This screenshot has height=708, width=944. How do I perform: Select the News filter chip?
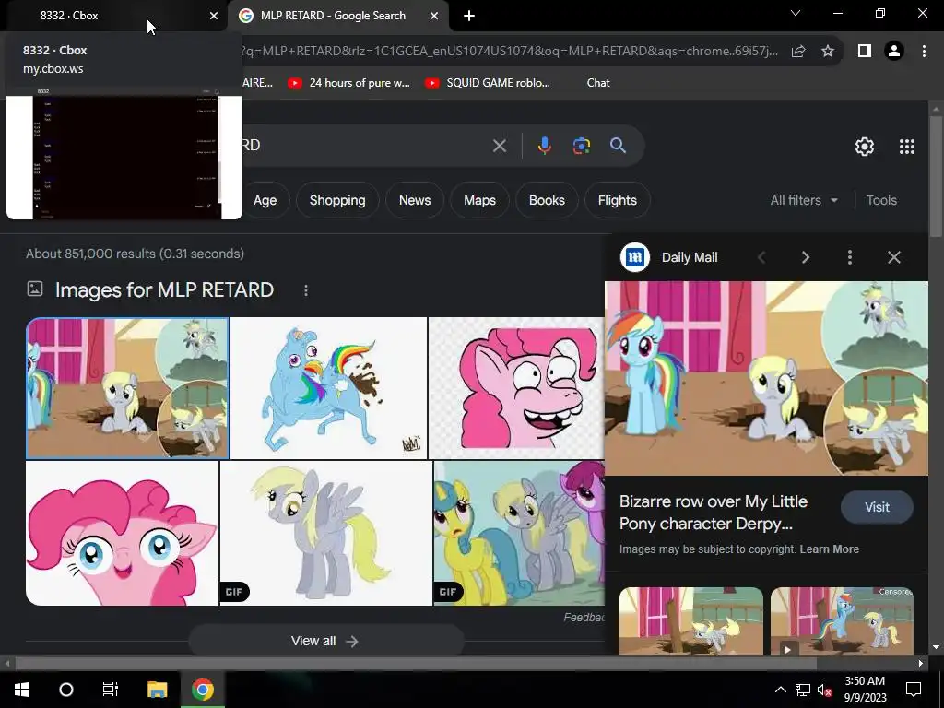click(415, 200)
